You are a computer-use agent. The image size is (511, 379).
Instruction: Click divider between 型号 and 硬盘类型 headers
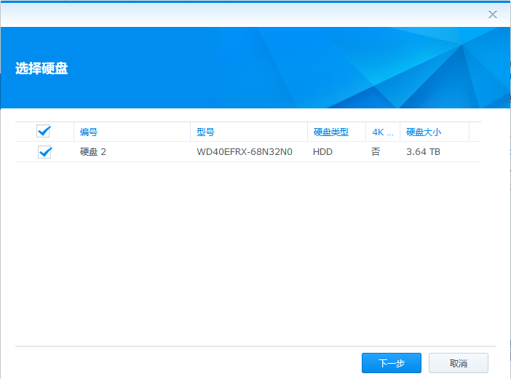[307, 132]
